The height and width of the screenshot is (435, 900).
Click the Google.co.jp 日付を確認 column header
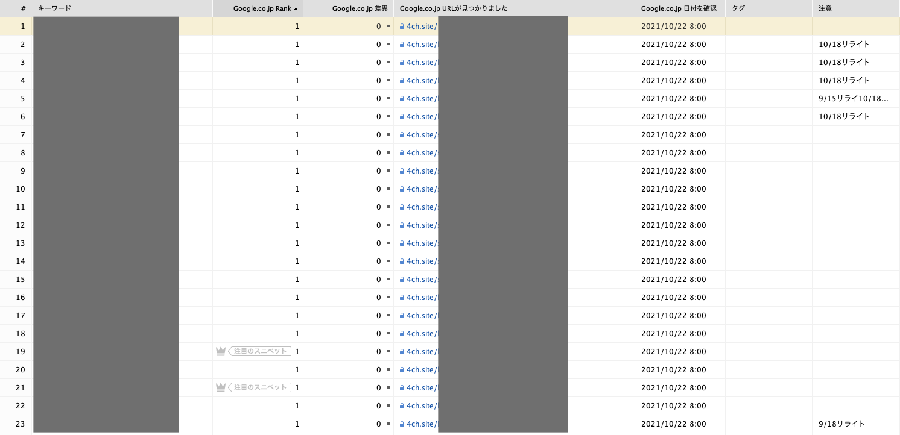pyautogui.click(x=680, y=8)
